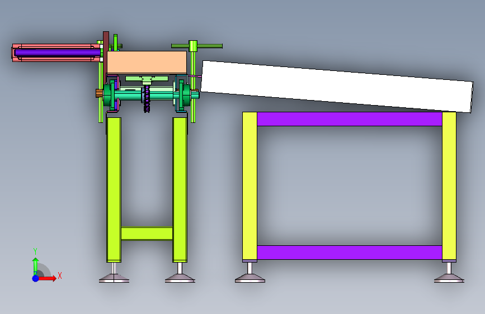
Task: Click the red X axis arrow of triad
Action: coord(47,278)
